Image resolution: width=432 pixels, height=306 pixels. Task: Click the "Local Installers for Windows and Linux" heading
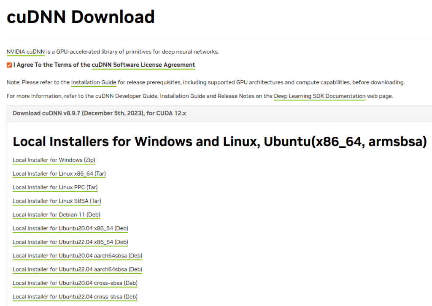tap(219, 141)
